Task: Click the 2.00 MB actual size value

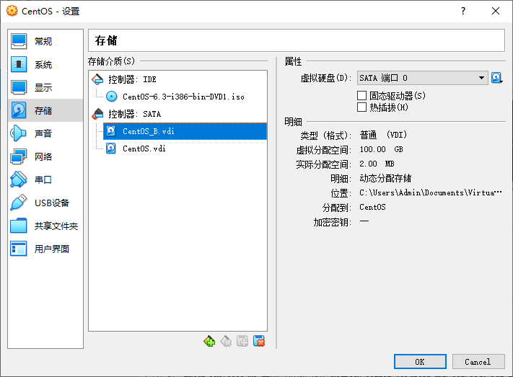Action: tap(377, 164)
